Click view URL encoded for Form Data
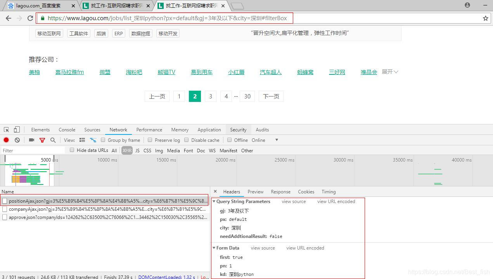The height and width of the screenshot is (279, 493). tap(305, 248)
